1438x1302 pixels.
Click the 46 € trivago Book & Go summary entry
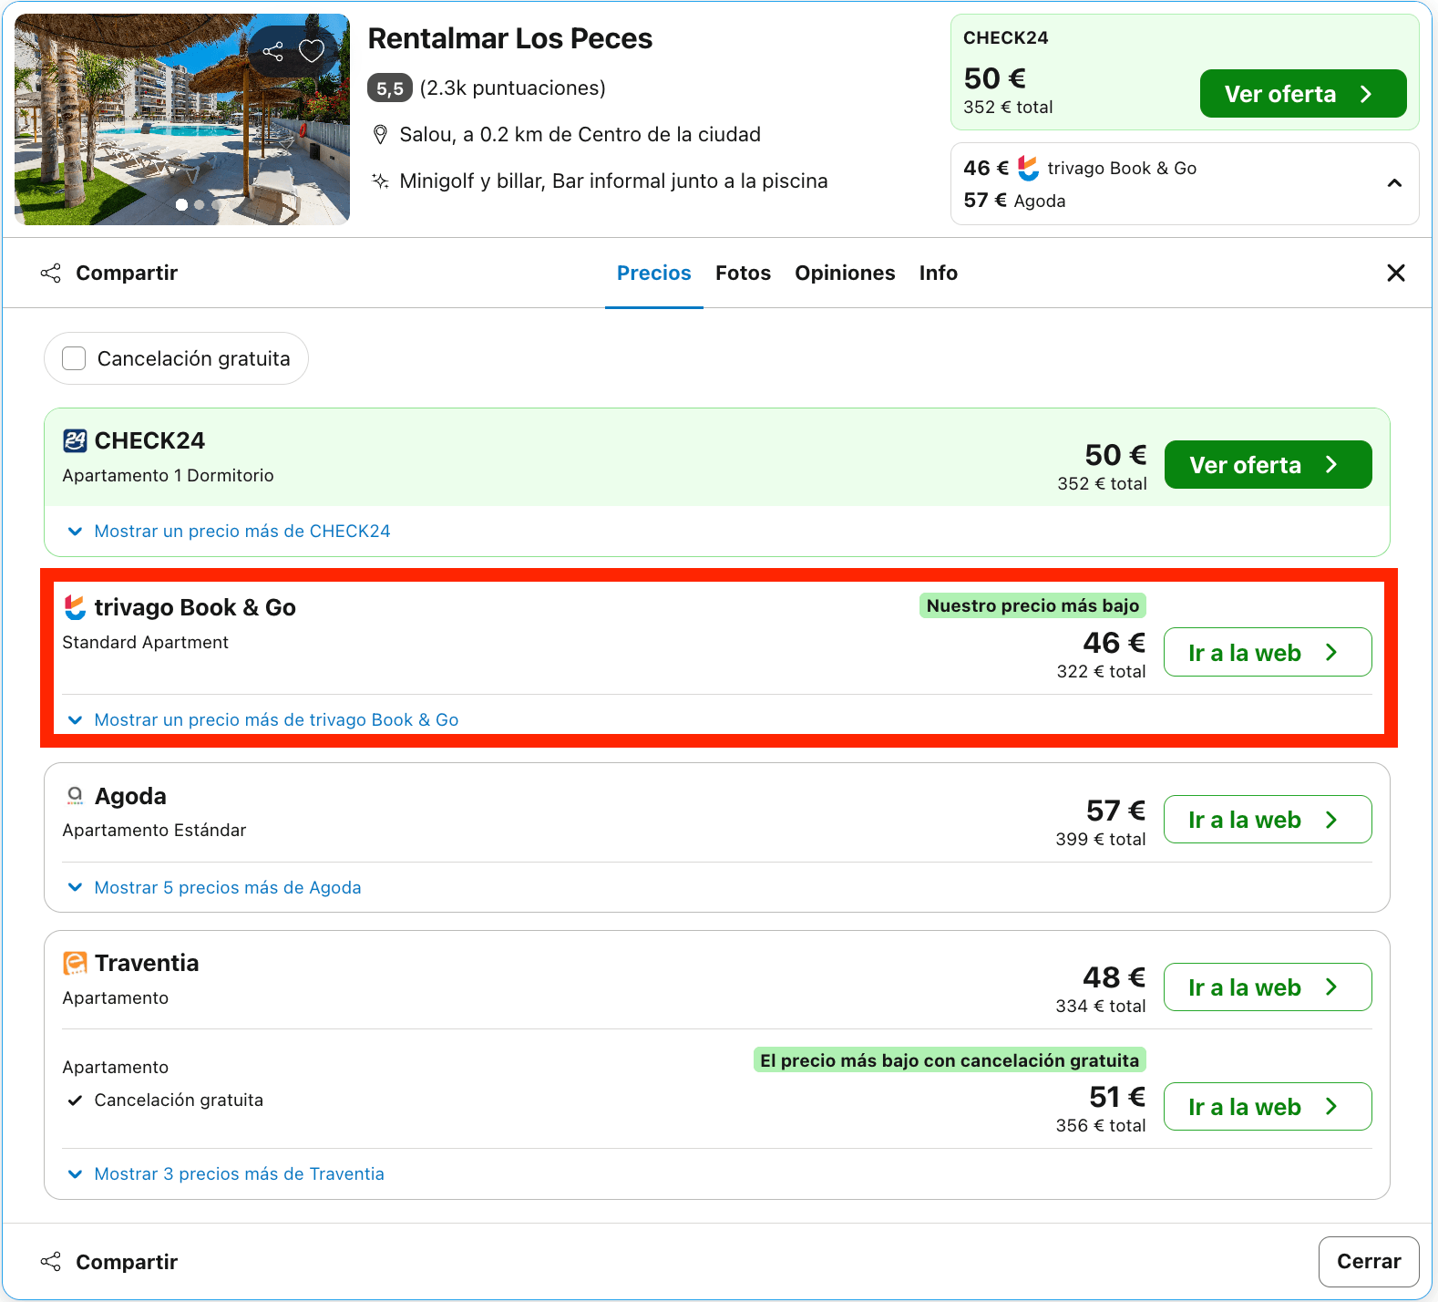(x=1080, y=168)
